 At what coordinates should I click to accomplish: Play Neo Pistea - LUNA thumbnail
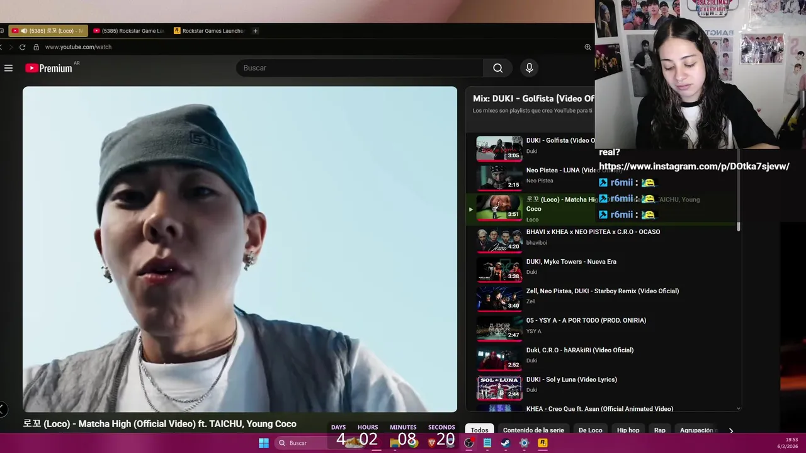click(499, 178)
